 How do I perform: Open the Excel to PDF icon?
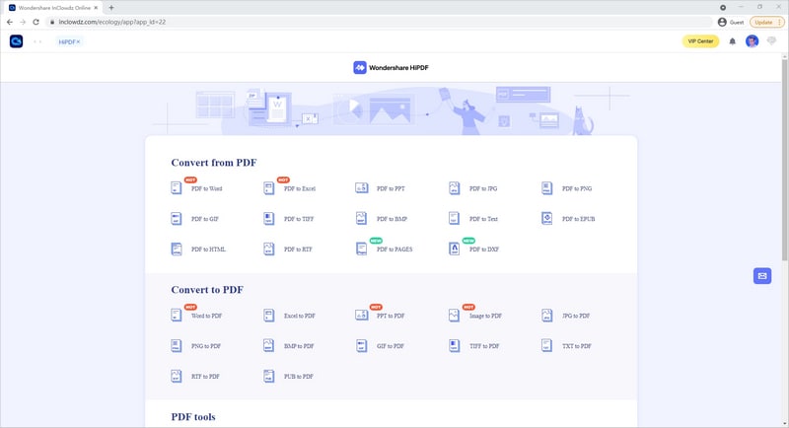tap(268, 316)
